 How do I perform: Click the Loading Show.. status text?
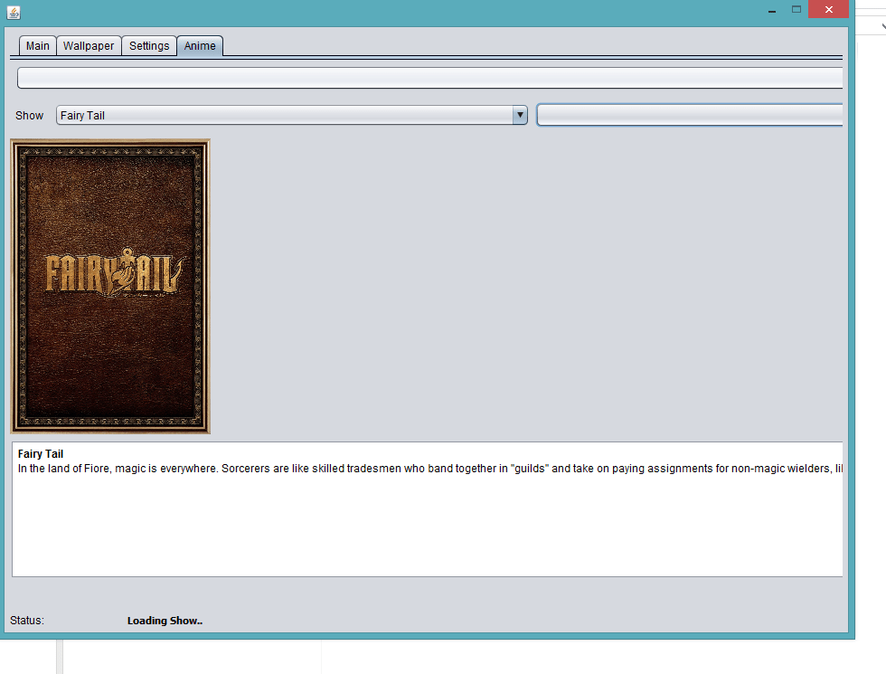point(165,621)
